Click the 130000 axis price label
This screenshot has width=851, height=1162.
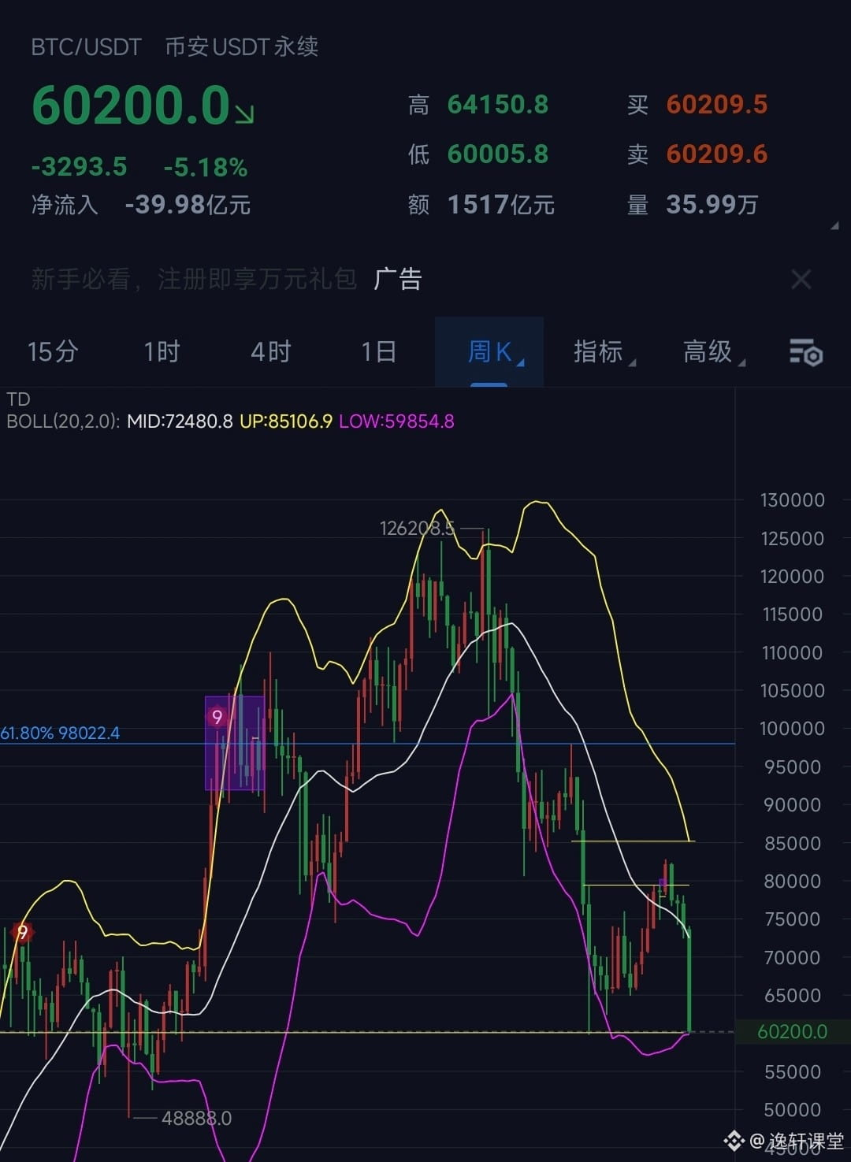[792, 500]
